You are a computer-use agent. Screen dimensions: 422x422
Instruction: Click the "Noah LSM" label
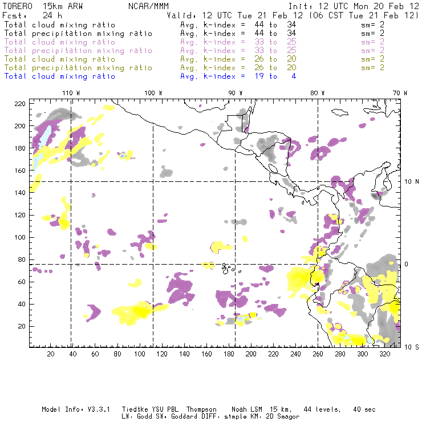[247, 409]
